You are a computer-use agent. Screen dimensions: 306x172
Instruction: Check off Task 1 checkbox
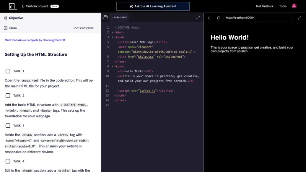pos(8,71)
